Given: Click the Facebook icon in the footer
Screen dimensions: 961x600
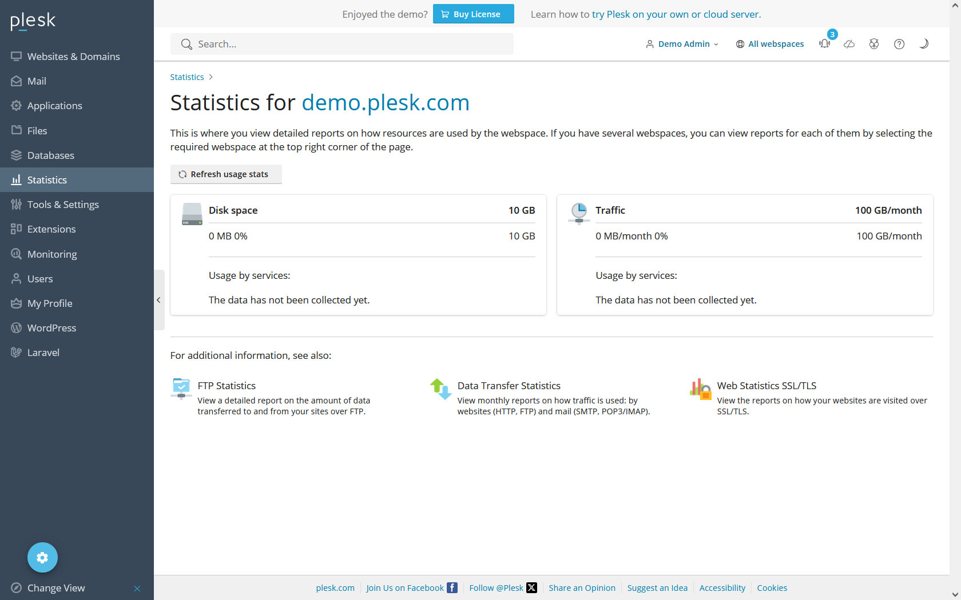Looking at the screenshot, I should pos(452,587).
